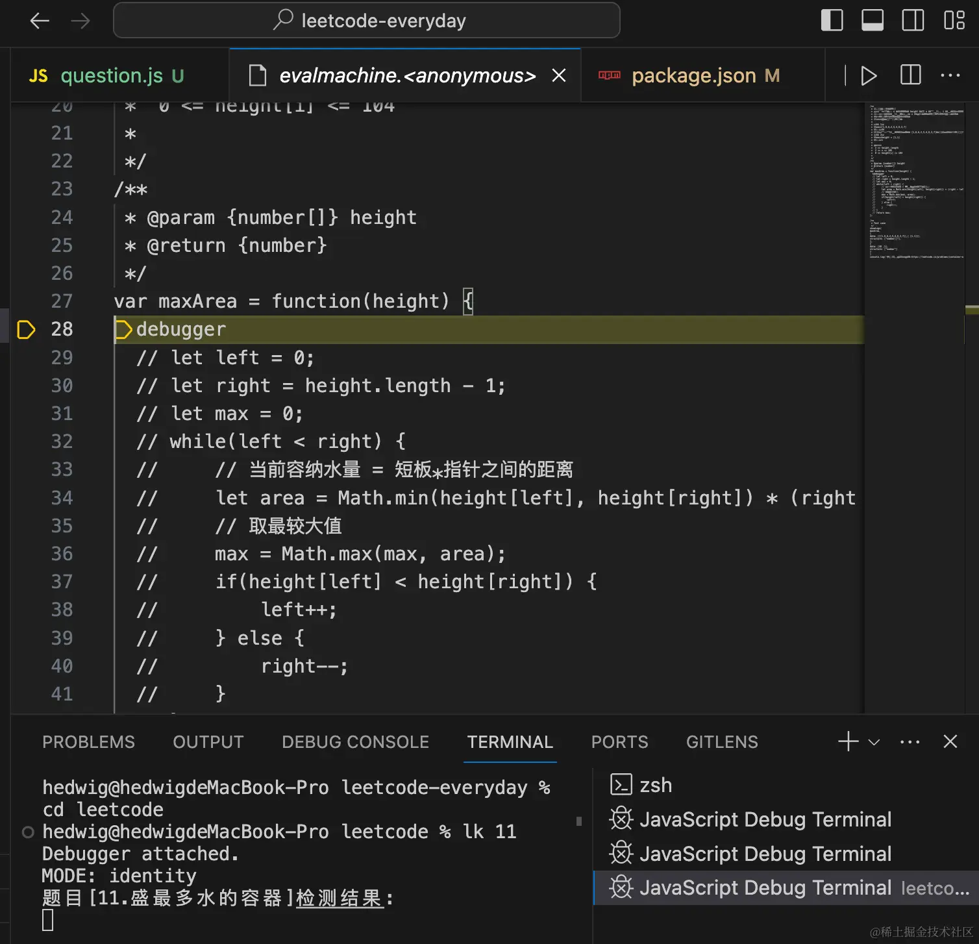Open the leetcode-everyday command search box
The height and width of the screenshot is (944, 979).
click(366, 21)
